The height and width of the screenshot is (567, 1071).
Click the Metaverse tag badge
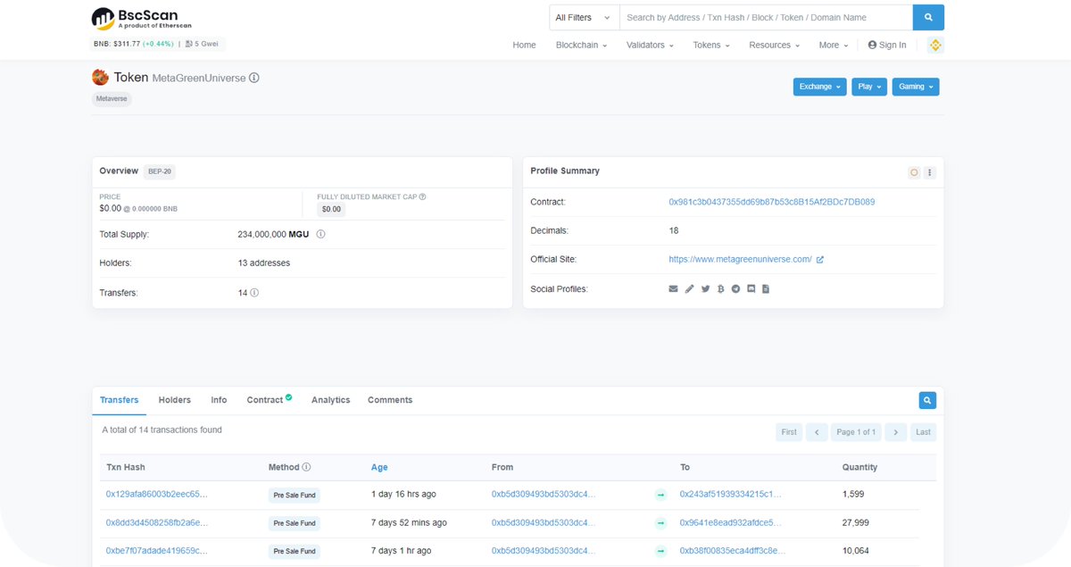tap(112, 99)
